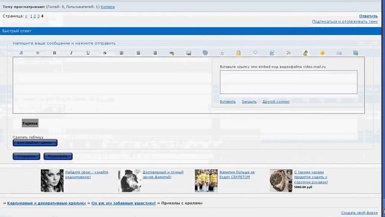This screenshot has height=217, width=385.
Task: Open the watch ad link С такими часами
Action: [311, 177]
